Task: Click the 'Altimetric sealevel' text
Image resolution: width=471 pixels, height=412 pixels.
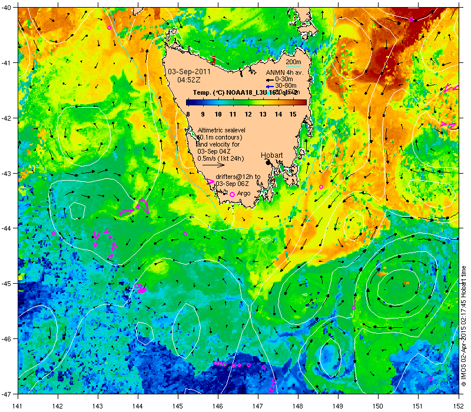Action: click(221, 130)
